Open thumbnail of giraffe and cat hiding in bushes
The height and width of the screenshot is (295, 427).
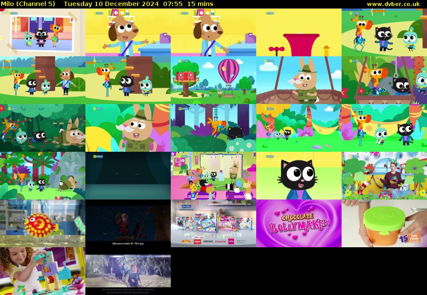click(213, 128)
